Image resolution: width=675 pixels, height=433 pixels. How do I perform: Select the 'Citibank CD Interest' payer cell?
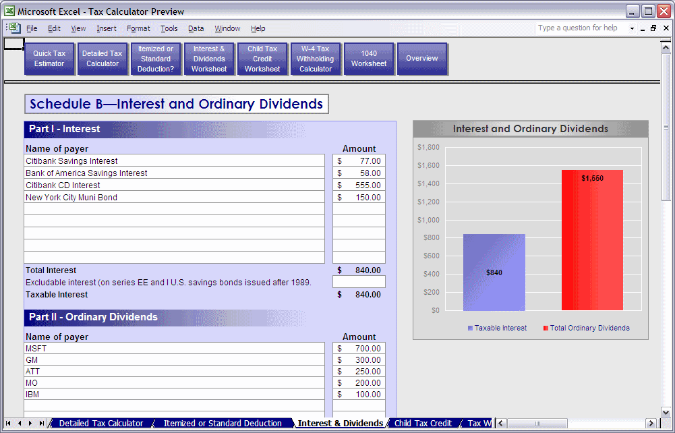tap(175, 185)
